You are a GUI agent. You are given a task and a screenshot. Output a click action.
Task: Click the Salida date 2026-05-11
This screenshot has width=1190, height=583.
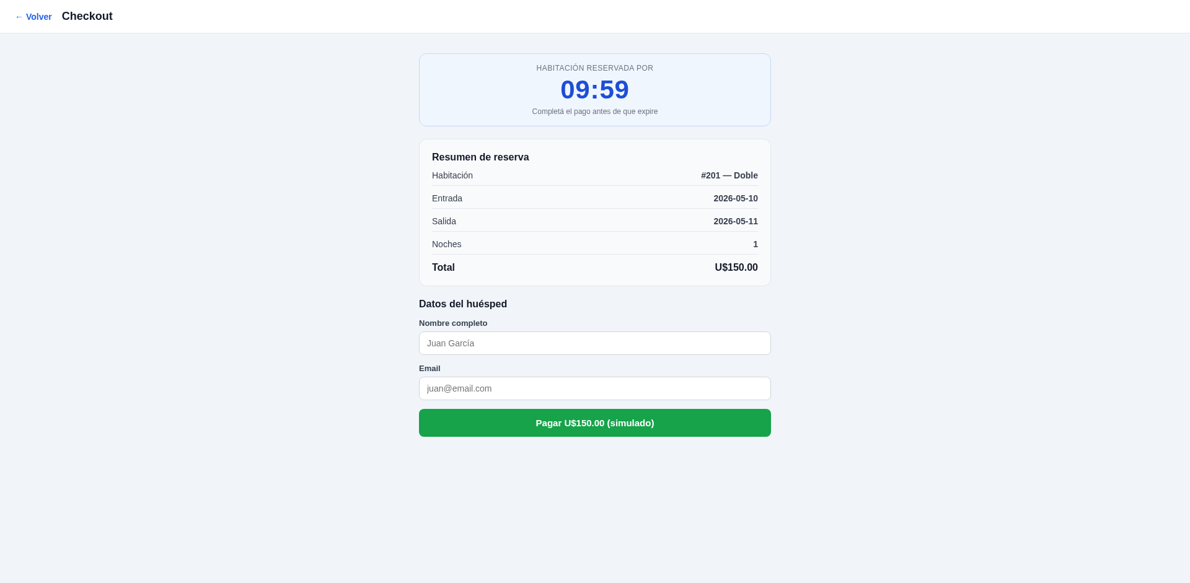[x=736, y=221]
